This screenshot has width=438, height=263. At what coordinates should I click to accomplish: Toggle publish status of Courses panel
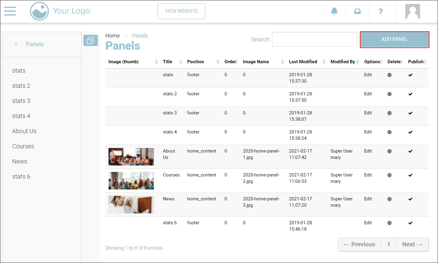(x=410, y=175)
